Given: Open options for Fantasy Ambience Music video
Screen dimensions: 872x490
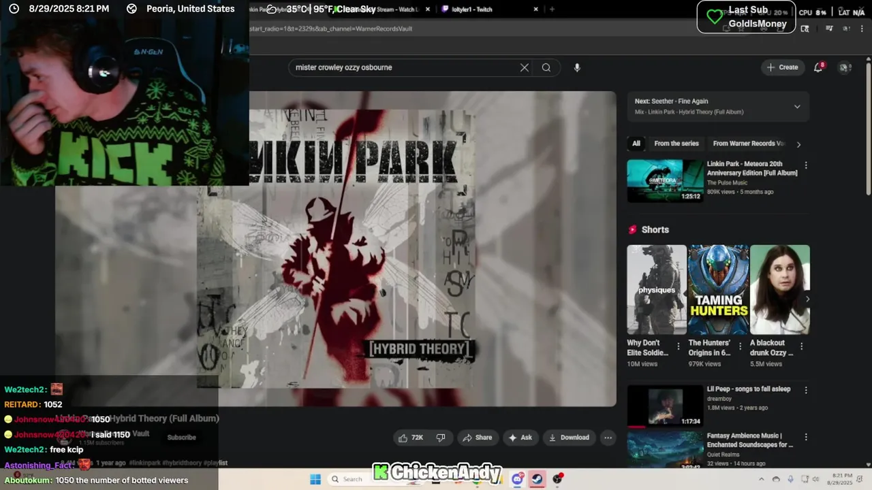Looking at the screenshot, I should 806,437.
